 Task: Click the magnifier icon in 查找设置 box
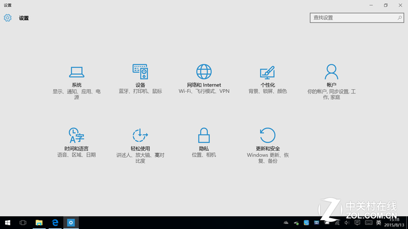tap(400, 18)
